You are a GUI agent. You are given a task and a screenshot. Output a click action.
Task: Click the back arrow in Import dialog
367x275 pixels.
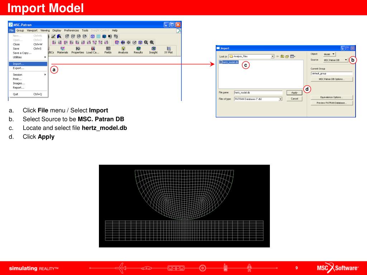coord(278,56)
